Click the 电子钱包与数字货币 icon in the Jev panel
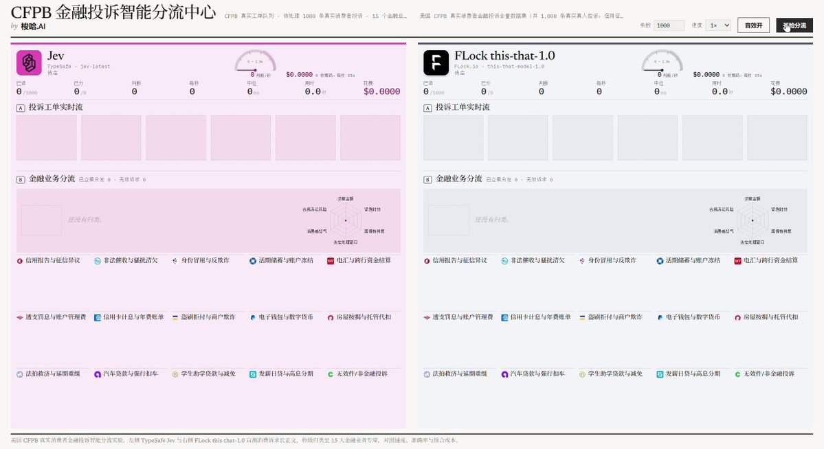 coord(253,318)
